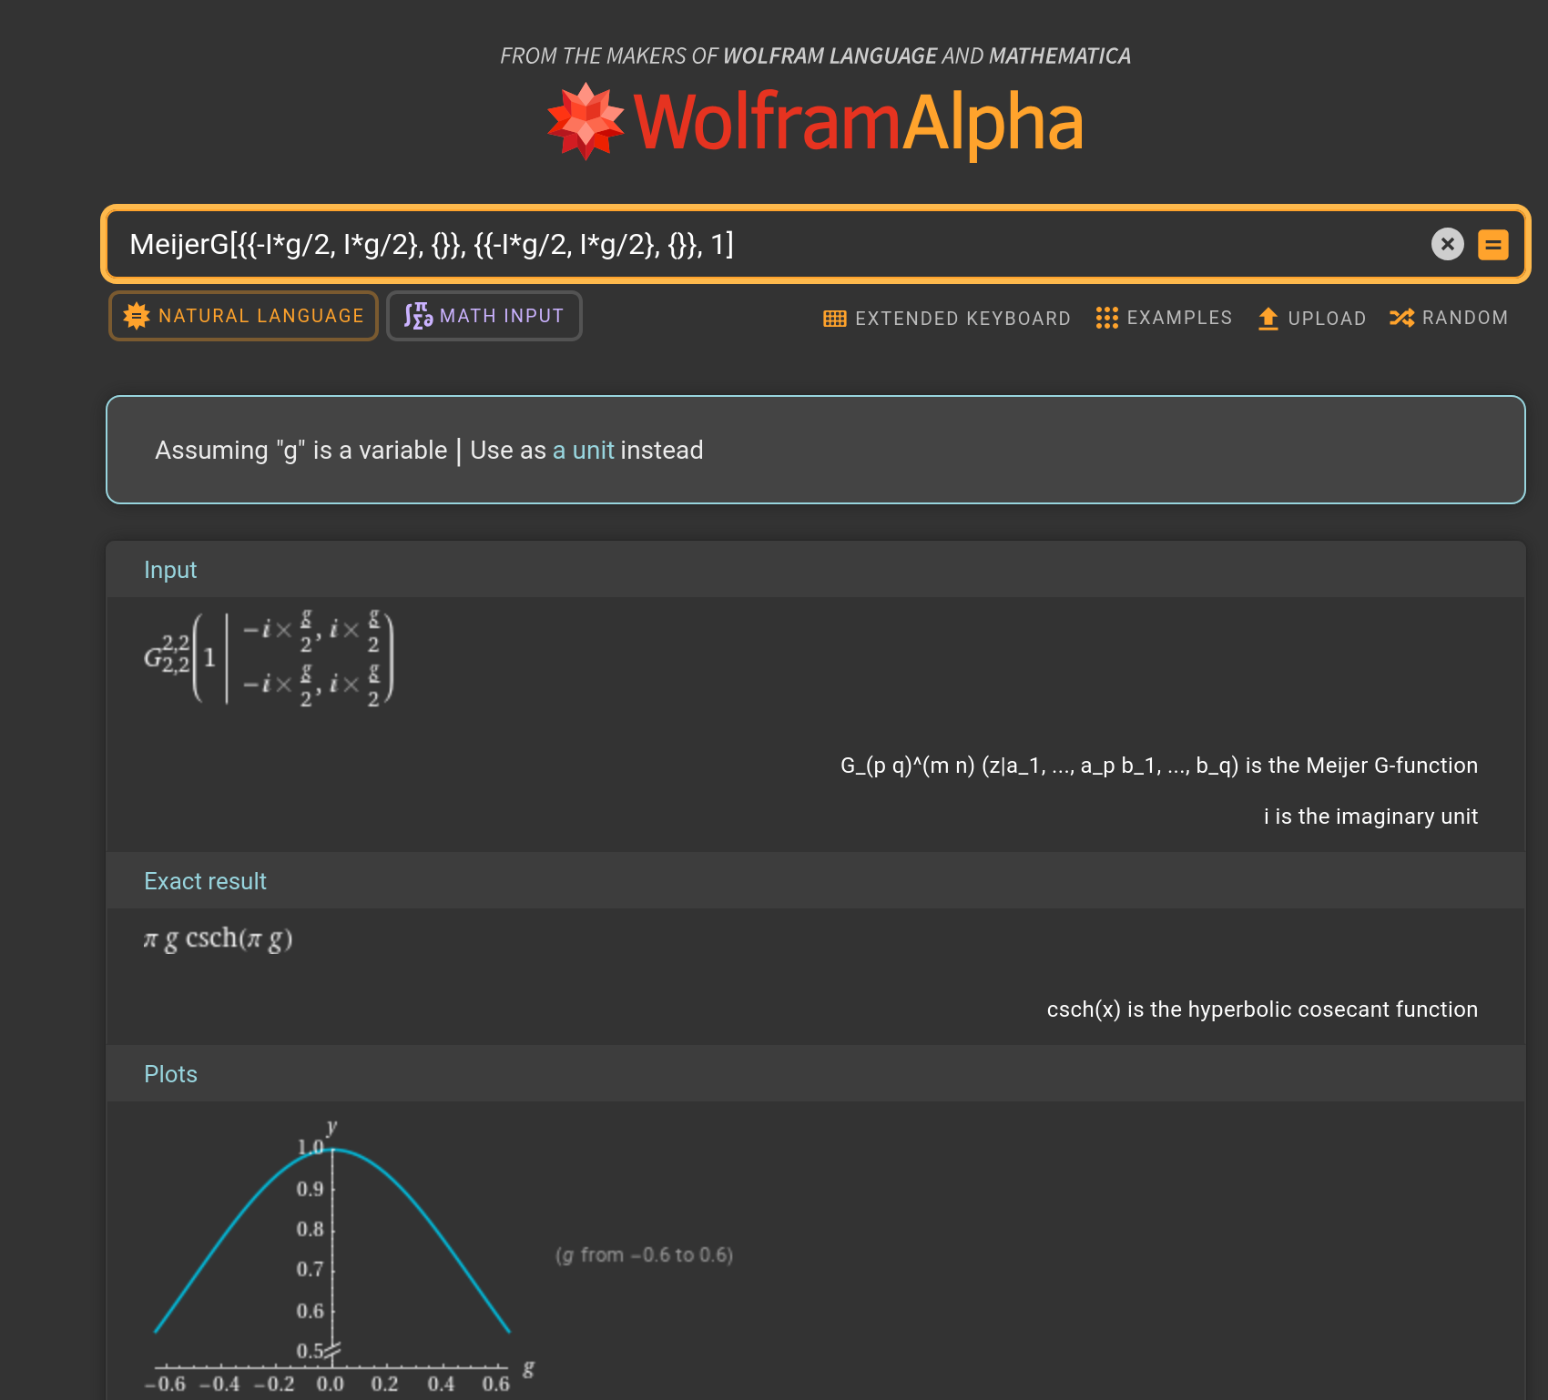Click the WolframAlpha spikey star logo

click(586, 122)
